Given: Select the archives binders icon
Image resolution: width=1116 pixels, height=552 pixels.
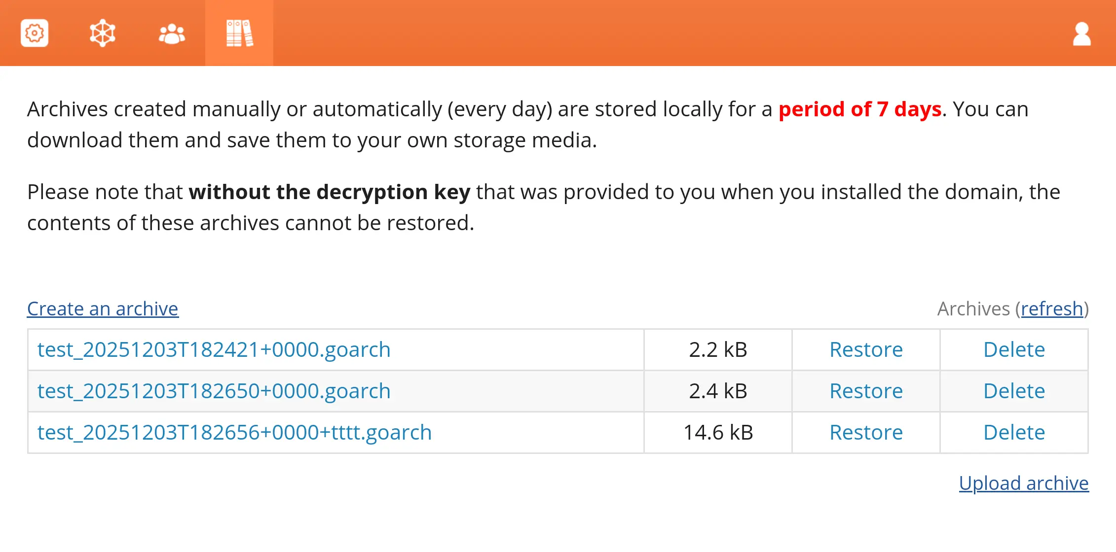Looking at the screenshot, I should (239, 33).
